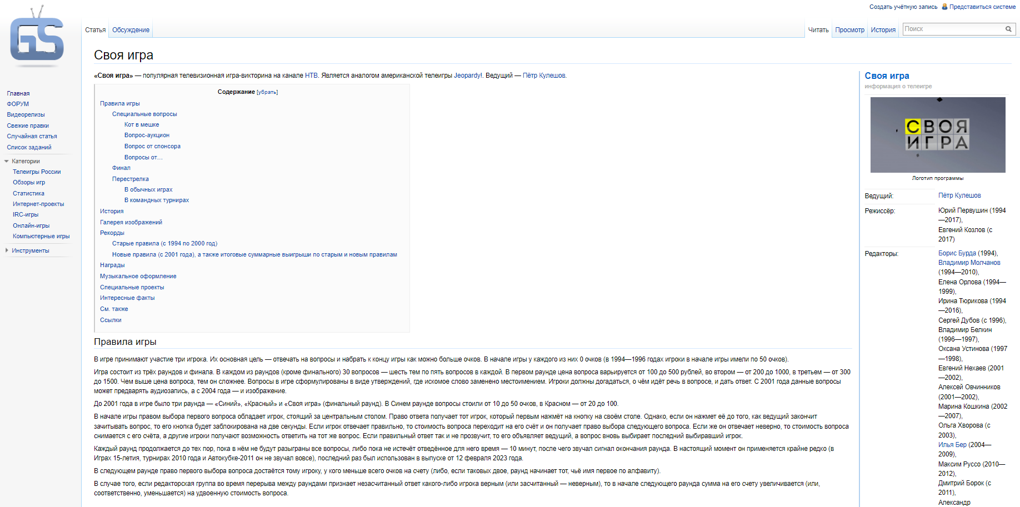
Task: Jump to Специальные вопросы in contents
Action: click(144, 114)
